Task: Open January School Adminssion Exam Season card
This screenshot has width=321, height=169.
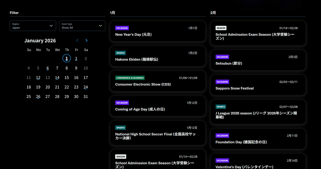Action: (158, 159)
